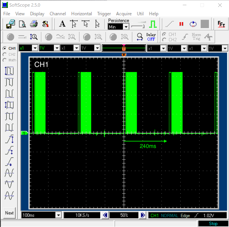Open the first 1V voltage scale dropdown
Viewport: 229px width, 227px height.
pyautogui.click(x=57, y=48)
